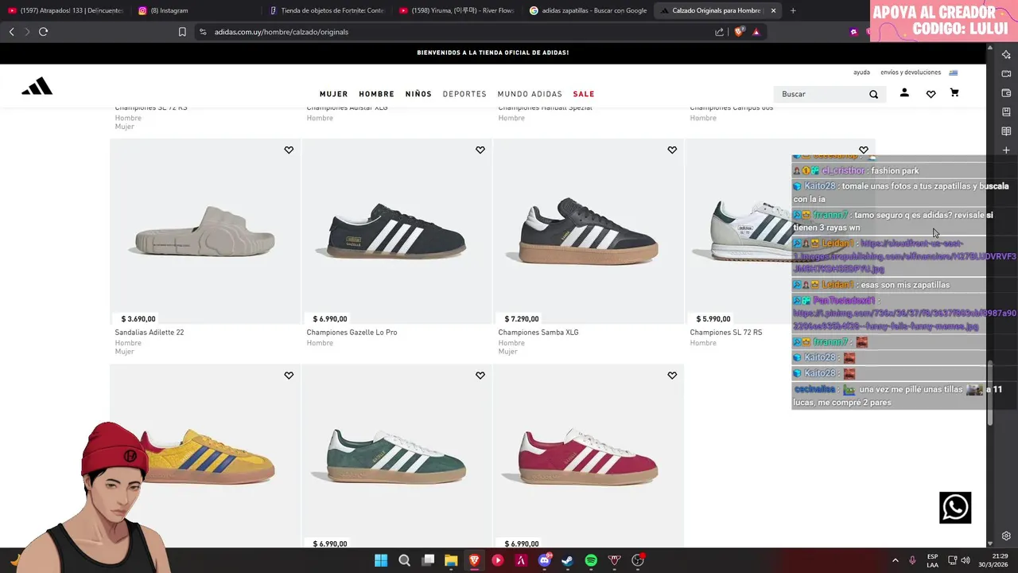Switch to the Tienda de objetos de Fortnite tab

pyautogui.click(x=328, y=10)
